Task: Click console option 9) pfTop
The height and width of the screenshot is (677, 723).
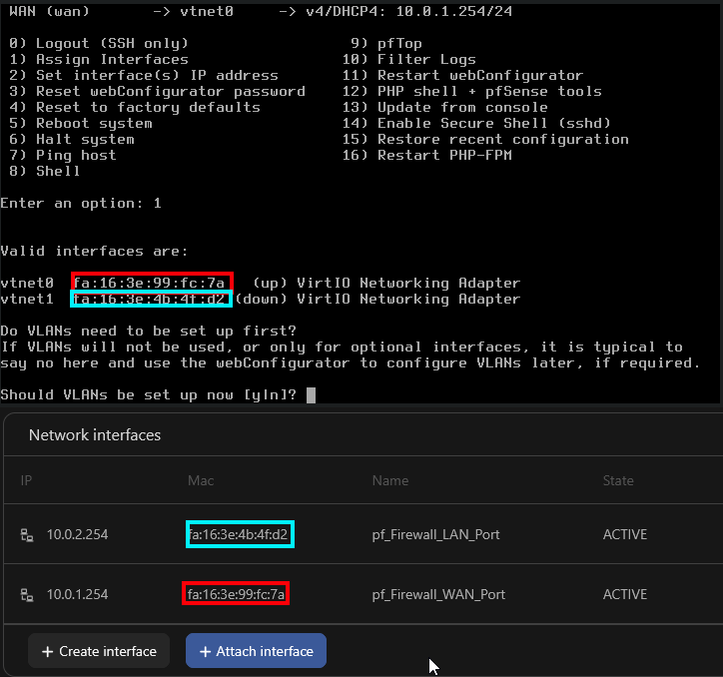Action: click(386, 43)
